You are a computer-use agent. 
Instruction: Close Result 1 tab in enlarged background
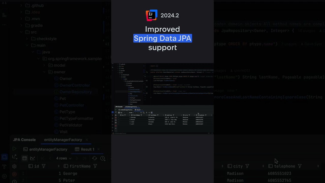click(98, 149)
